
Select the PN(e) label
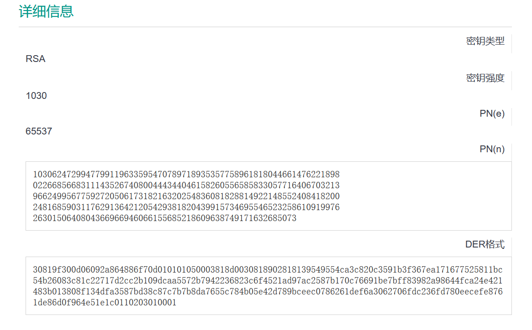[493, 114]
